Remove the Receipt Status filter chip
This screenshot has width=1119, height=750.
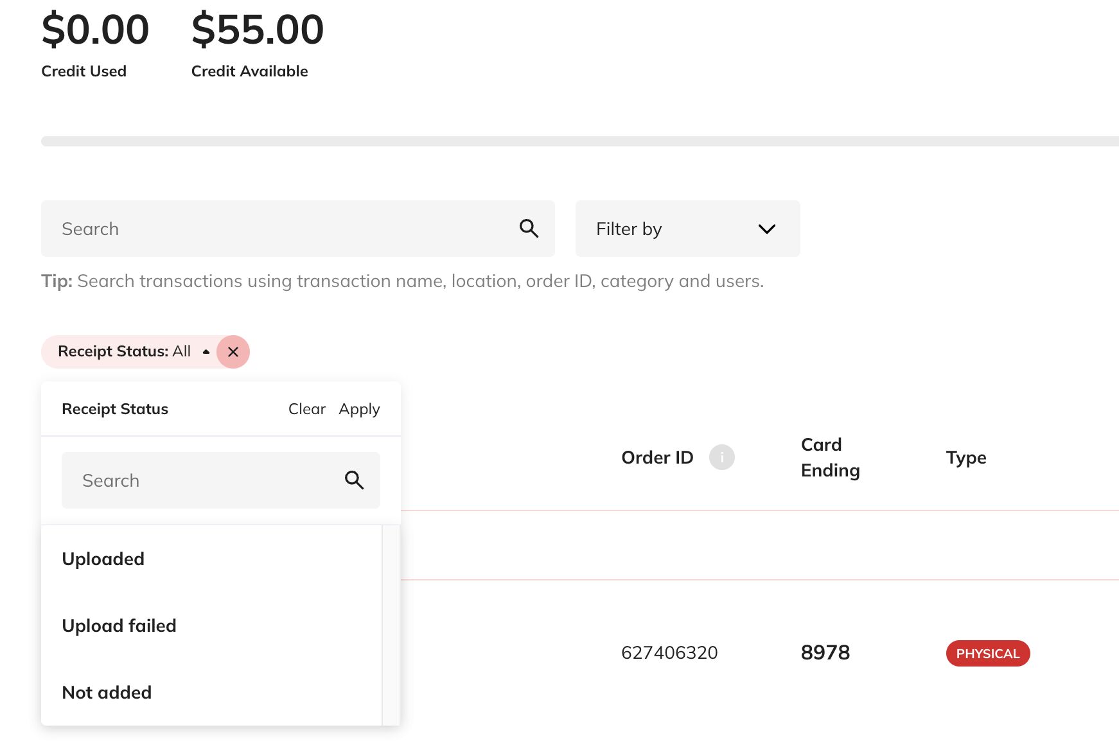[233, 351]
